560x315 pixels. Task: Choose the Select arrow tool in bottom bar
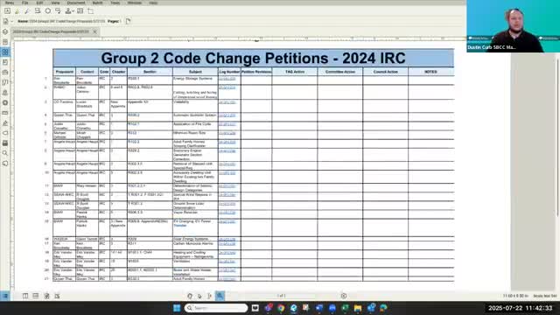tap(199, 296)
